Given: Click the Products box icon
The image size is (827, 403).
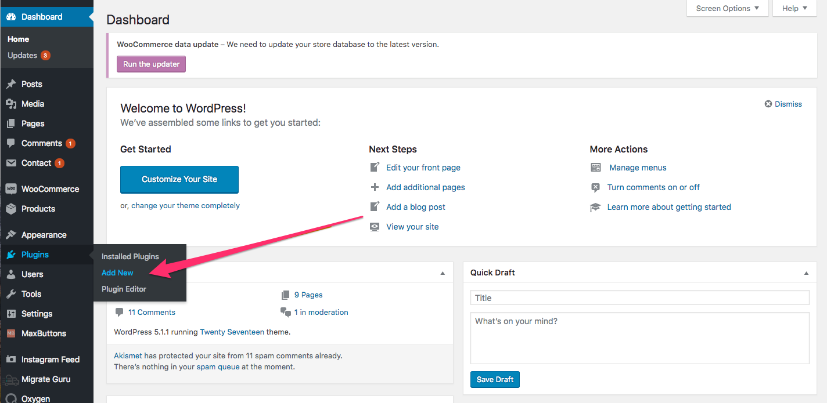Looking at the screenshot, I should pyautogui.click(x=11, y=209).
